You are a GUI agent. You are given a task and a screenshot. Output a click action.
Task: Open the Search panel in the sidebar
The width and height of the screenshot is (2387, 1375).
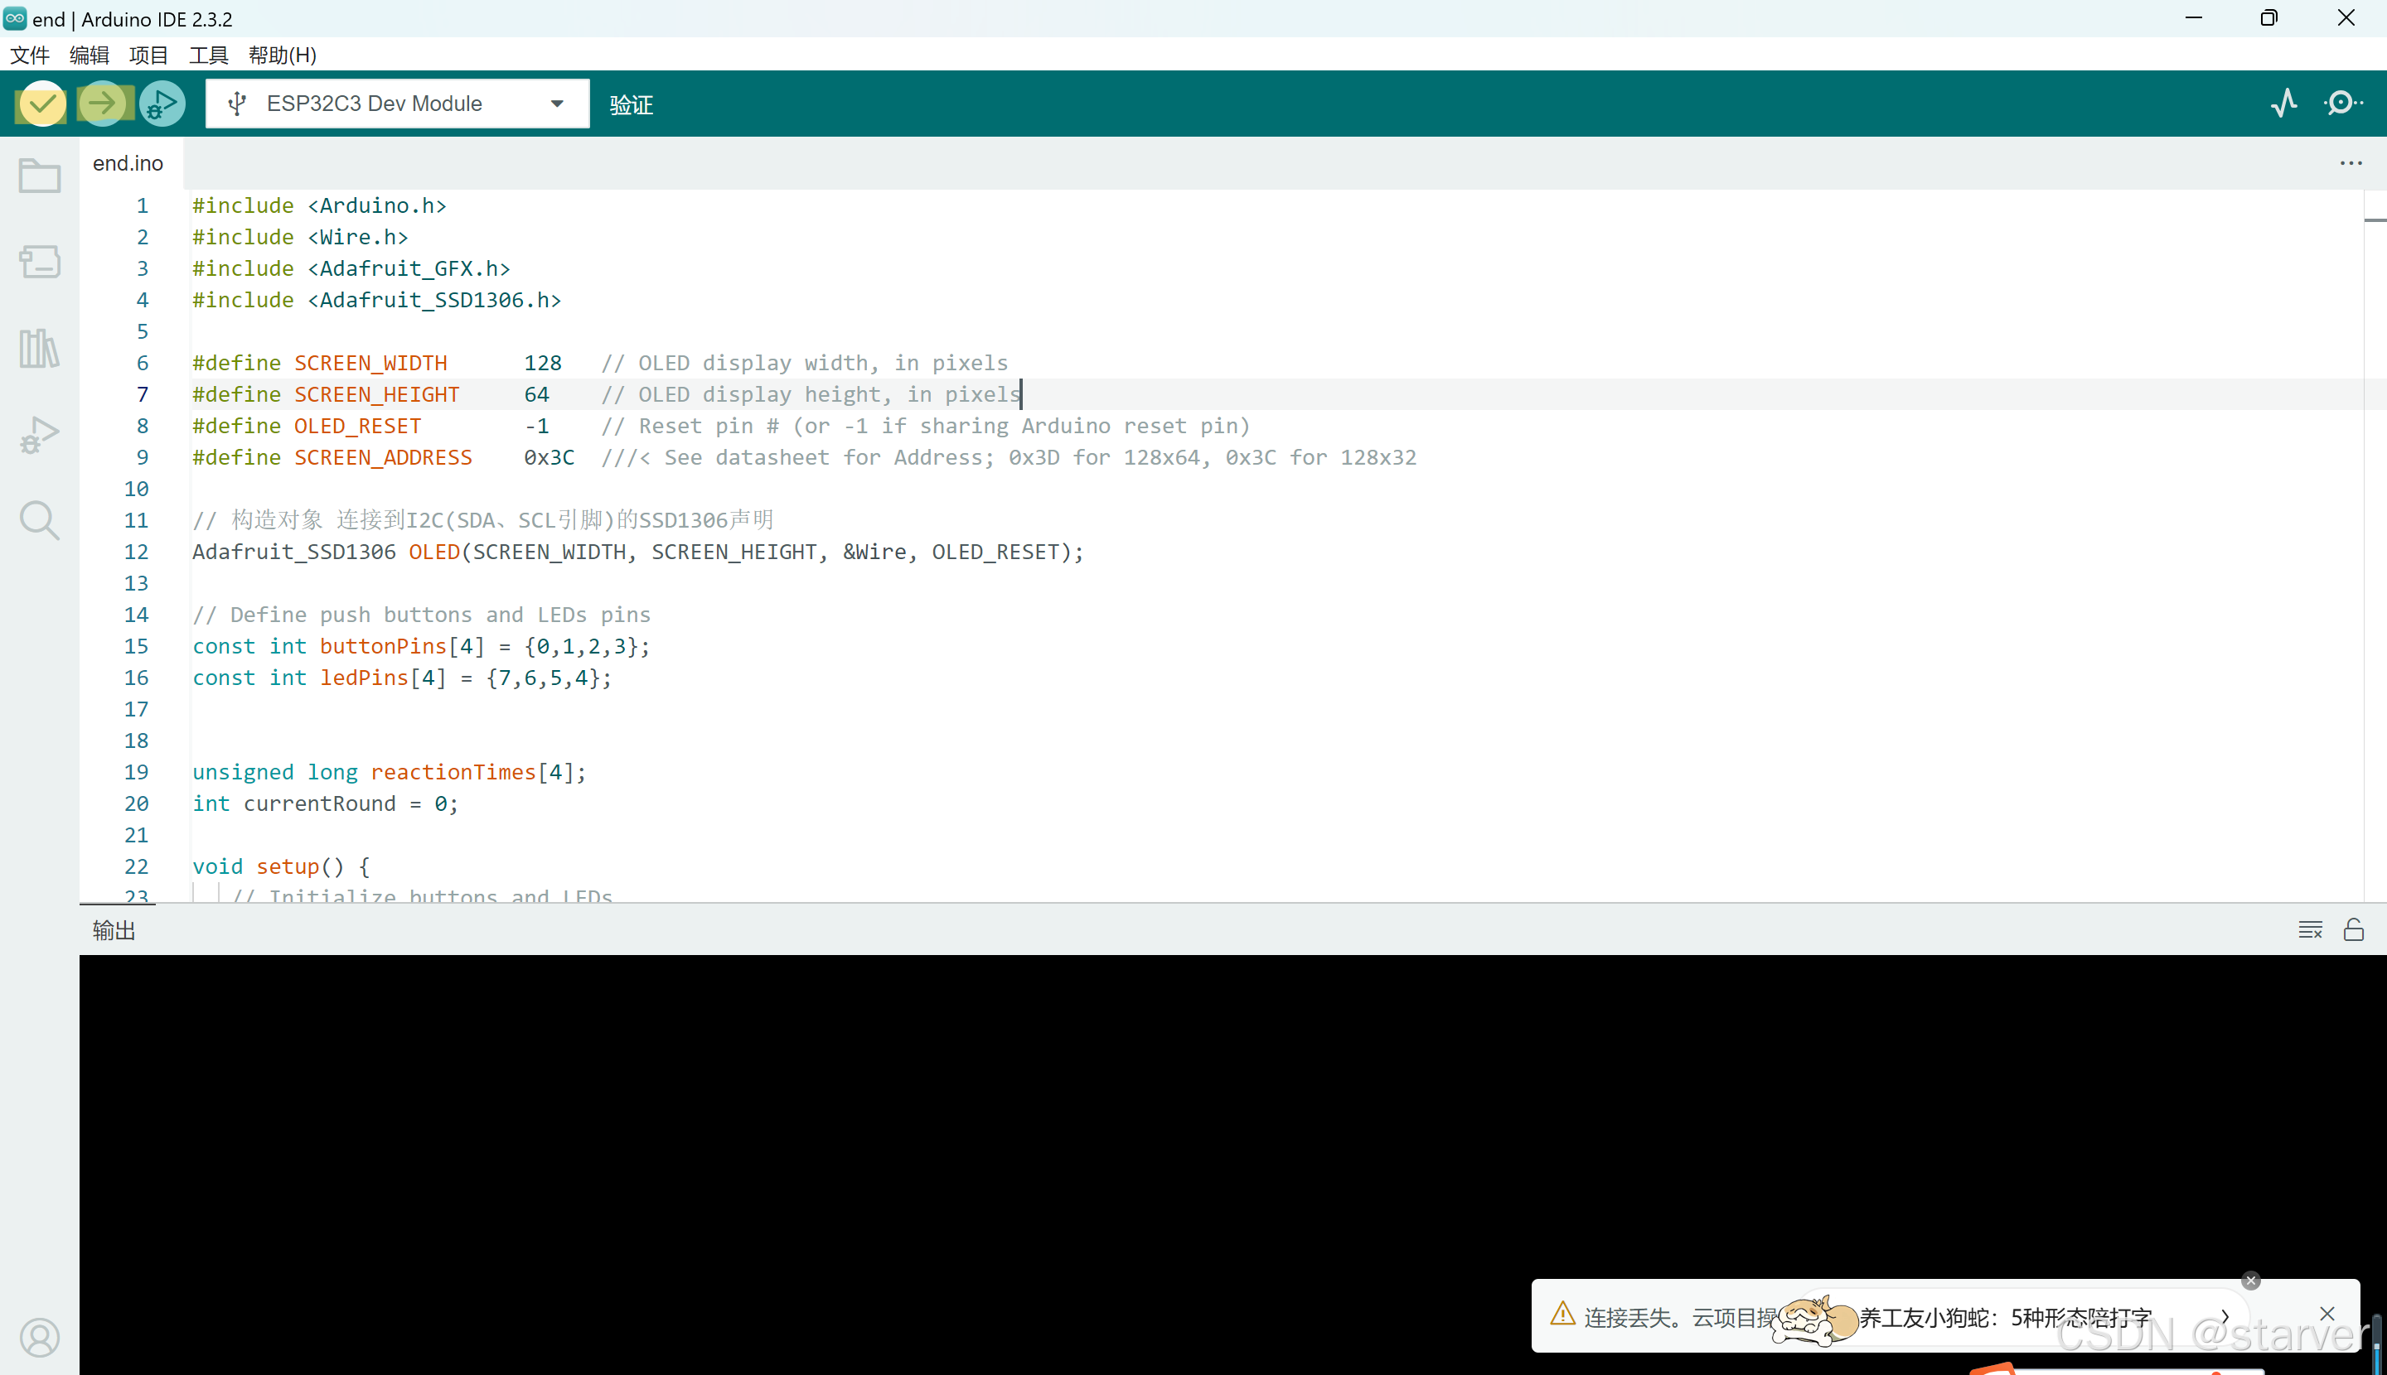click(40, 520)
